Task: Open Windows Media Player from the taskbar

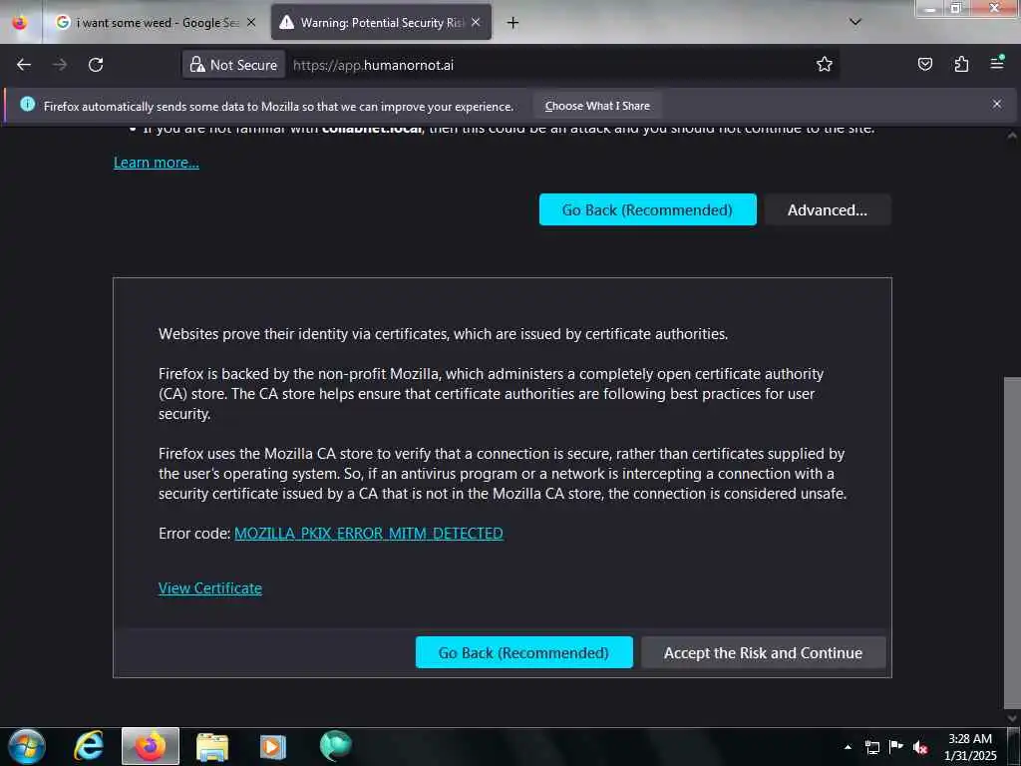Action: click(x=273, y=746)
